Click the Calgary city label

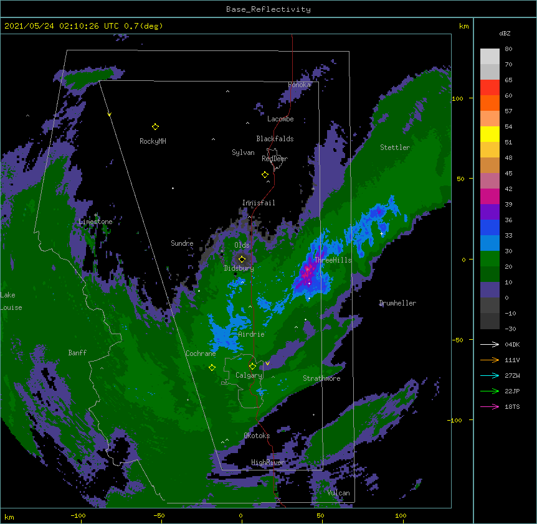[249, 375]
